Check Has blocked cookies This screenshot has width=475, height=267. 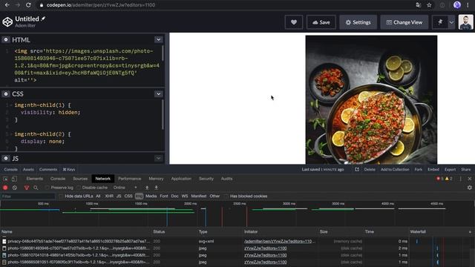tap(226, 196)
